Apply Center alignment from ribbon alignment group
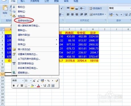This screenshot has height=106, width=131. click(x=72, y=14)
